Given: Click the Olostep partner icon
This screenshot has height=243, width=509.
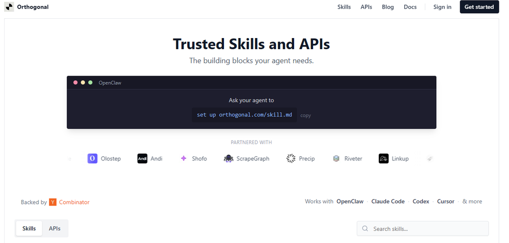Looking at the screenshot, I should 92,159.
